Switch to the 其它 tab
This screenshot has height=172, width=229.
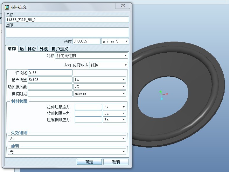(32, 49)
